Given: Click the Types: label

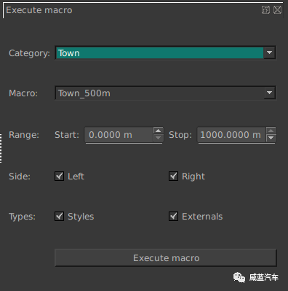Looking at the screenshot, I should tap(22, 217).
